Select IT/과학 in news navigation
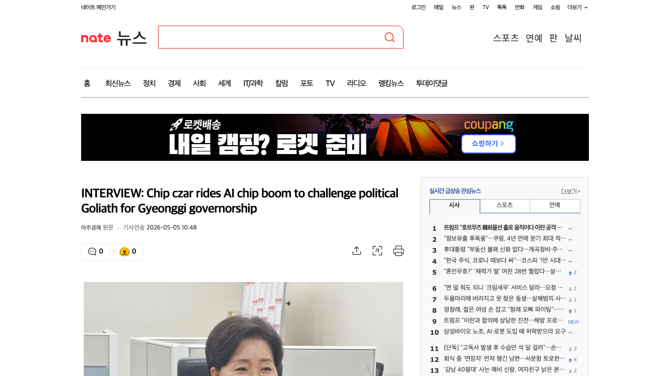This screenshot has height=376, width=670. coord(253,83)
